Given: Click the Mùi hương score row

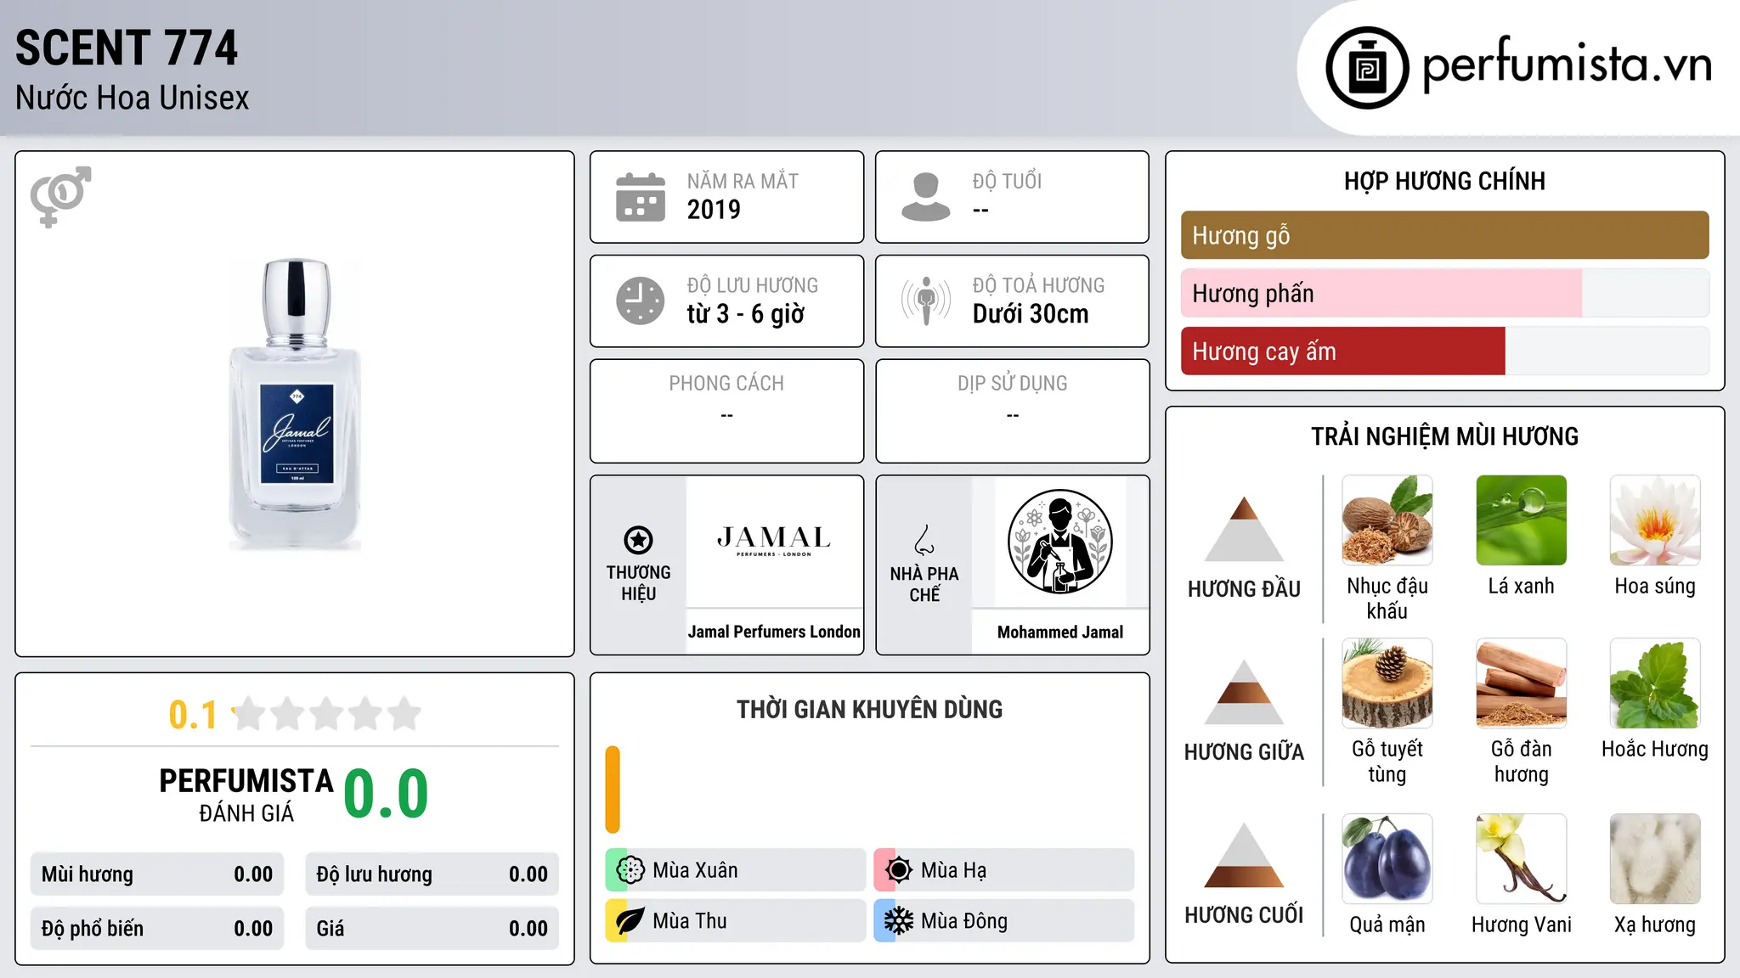Looking at the screenshot, I should [157, 874].
